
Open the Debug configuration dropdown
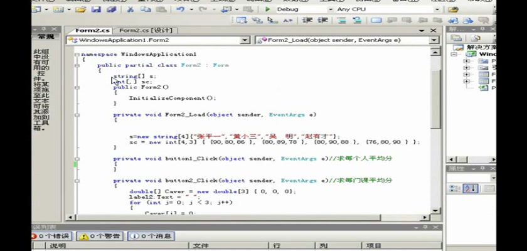[x=331, y=9]
